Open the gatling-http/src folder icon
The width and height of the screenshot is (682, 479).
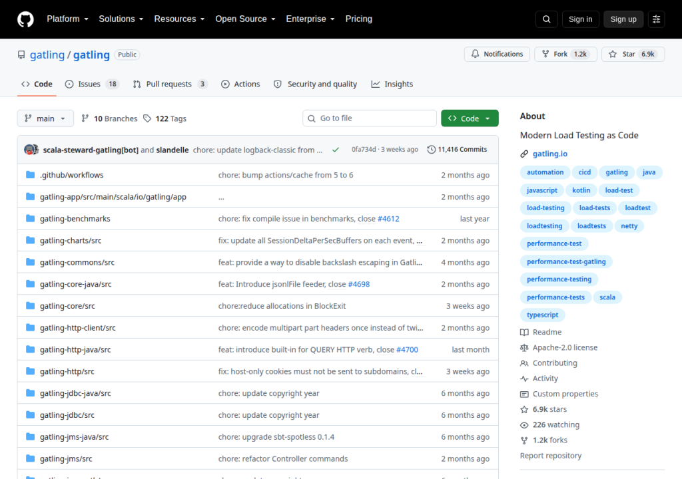[30, 371]
